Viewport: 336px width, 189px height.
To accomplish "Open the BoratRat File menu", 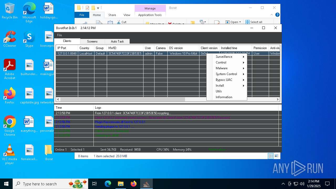I will tap(60, 35).
